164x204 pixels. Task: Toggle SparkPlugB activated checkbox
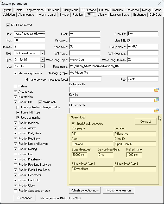[x=73, y=124]
